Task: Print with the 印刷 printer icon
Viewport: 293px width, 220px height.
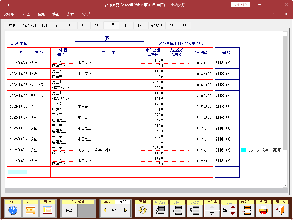Action: point(264,210)
